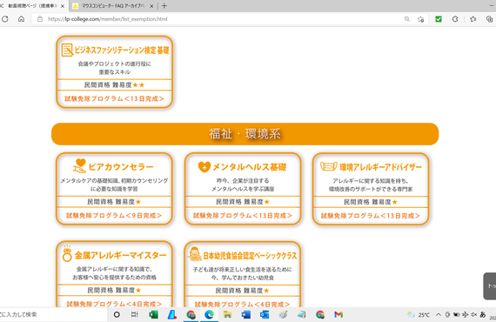Click 試験免除プログラム<4日完成> under 金属アレルギーマイスター
Image resolution: width=496 pixels, height=322 pixels.
click(x=114, y=304)
